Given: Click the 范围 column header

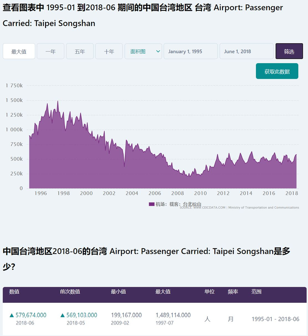Looking at the screenshot, I should (256, 292).
